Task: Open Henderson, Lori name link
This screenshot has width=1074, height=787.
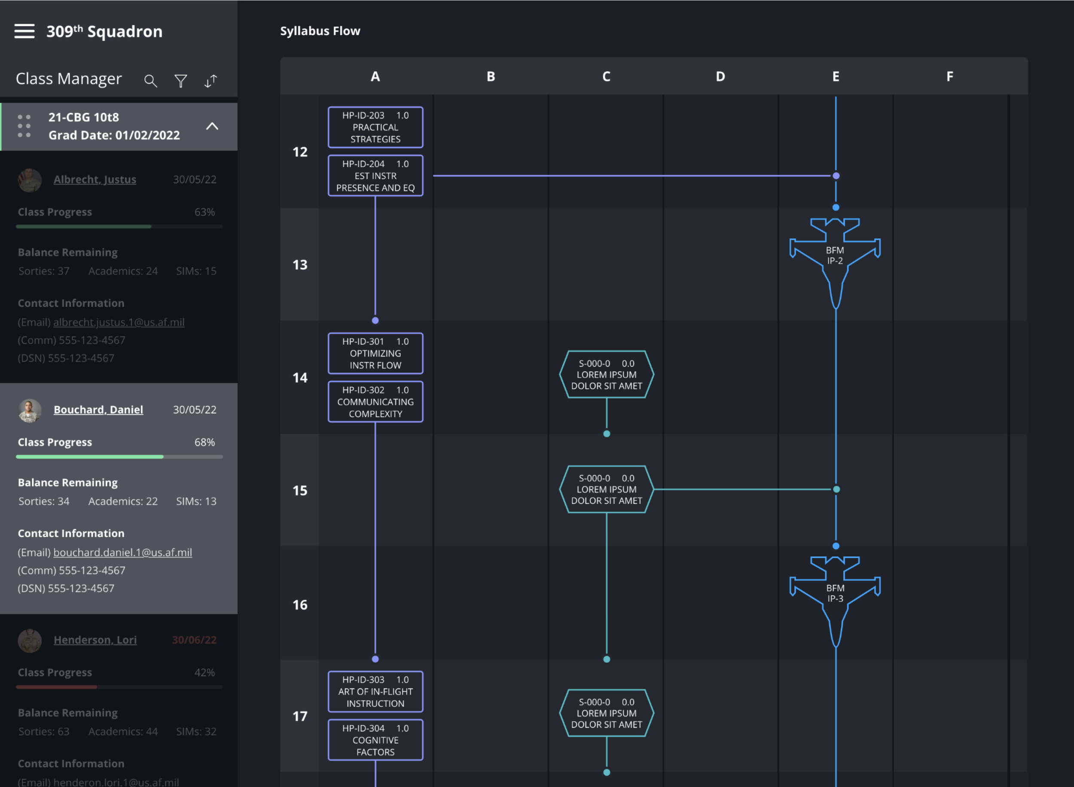Action: click(95, 640)
